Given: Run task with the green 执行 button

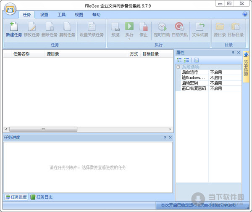Looking at the screenshot, I should coord(129,26).
